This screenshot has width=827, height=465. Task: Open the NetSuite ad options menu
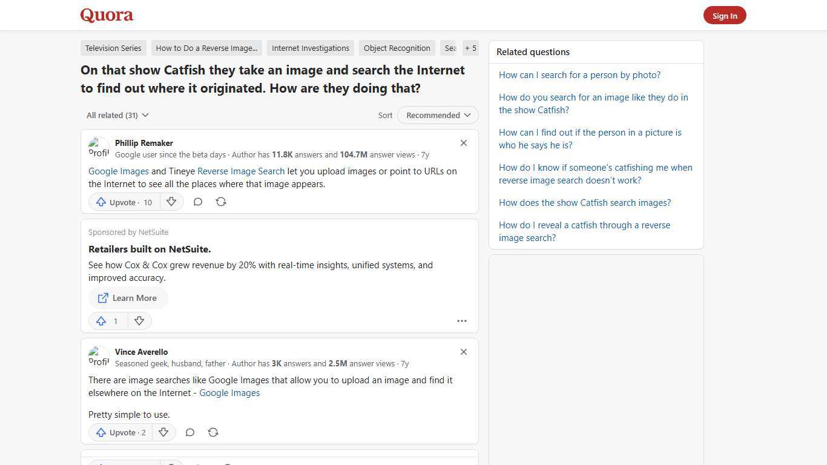461,321
